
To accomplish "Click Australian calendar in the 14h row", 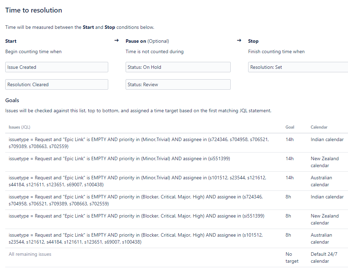I will click(321, 181).
